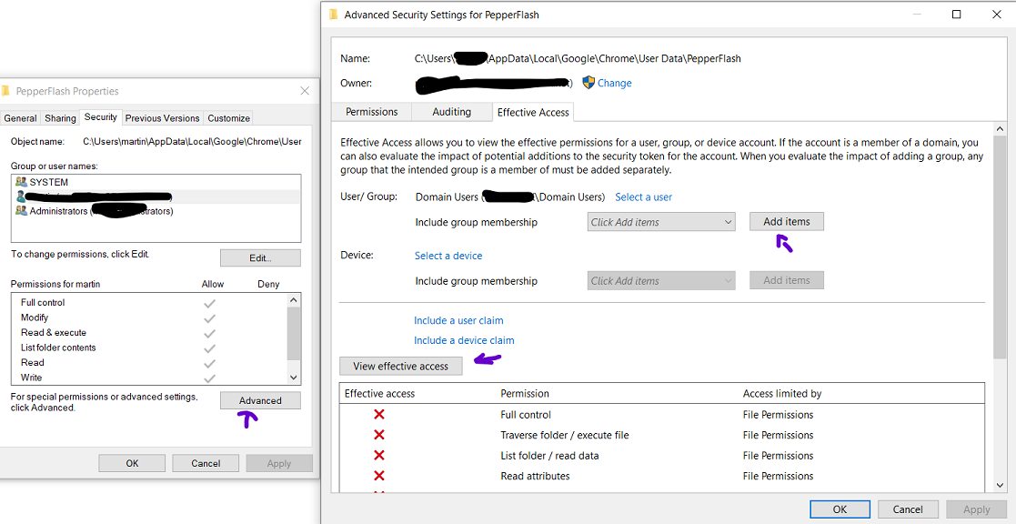The height and width of the screenshot is (524, 1016).
Task: Click red X icon for Read attributes row
Action: 379,476
